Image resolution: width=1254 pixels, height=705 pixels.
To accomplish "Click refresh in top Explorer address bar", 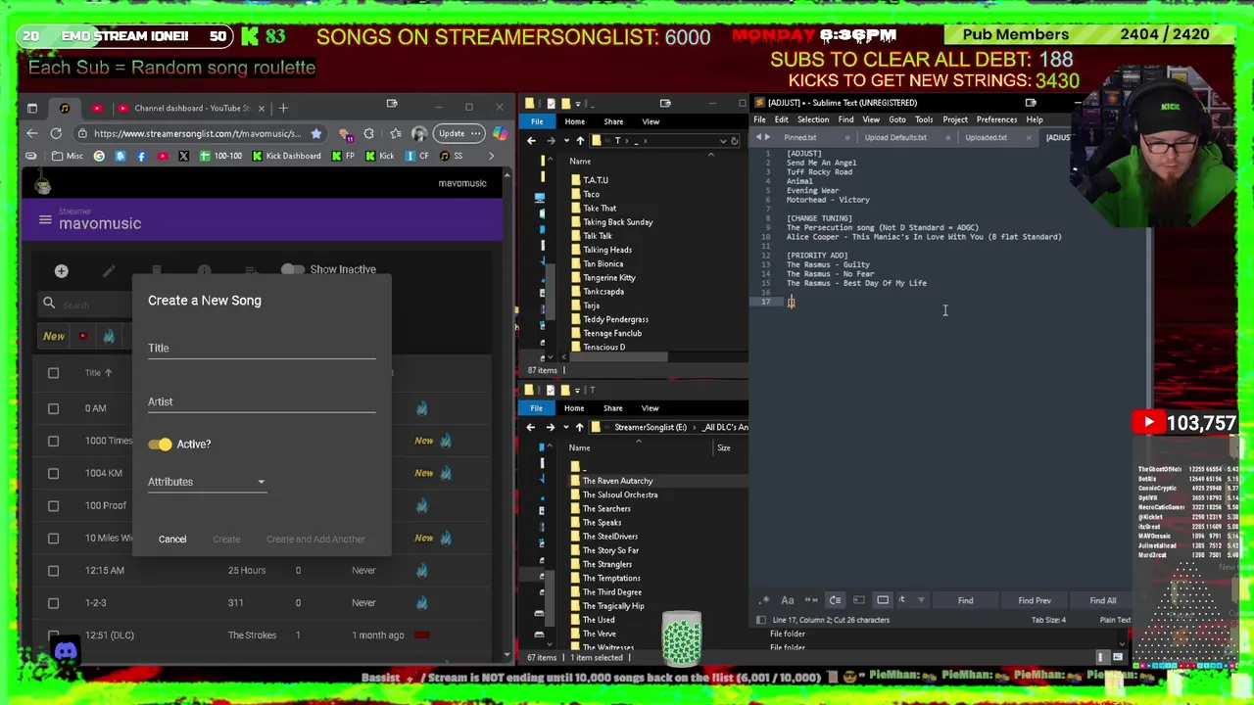I will 734,140.
